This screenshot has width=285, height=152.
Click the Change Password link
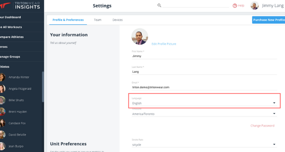pos(262,125)
